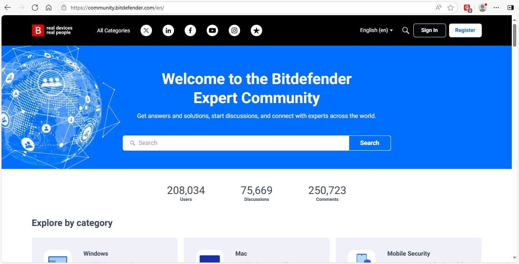The width and height of the screenshot is (519, 264).
Task: Open the LinkedIn social icon
Action: coord(168,30)
